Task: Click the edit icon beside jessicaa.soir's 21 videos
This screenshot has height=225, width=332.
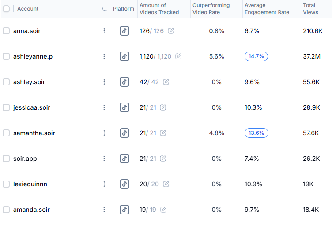Action: (x=163, y=107)
